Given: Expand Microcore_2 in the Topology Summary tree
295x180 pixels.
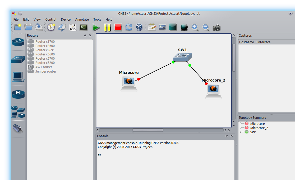Looking at the screenshot, I should (241, 128).
